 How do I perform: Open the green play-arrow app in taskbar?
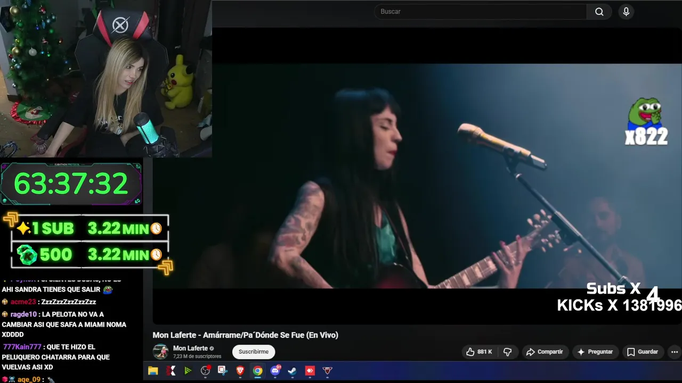coord(188,371)
